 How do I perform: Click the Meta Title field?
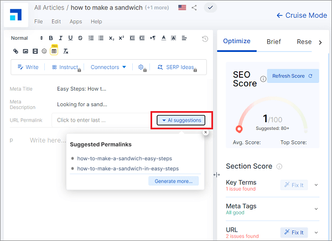pyautogui.click(x=81, y=89)
